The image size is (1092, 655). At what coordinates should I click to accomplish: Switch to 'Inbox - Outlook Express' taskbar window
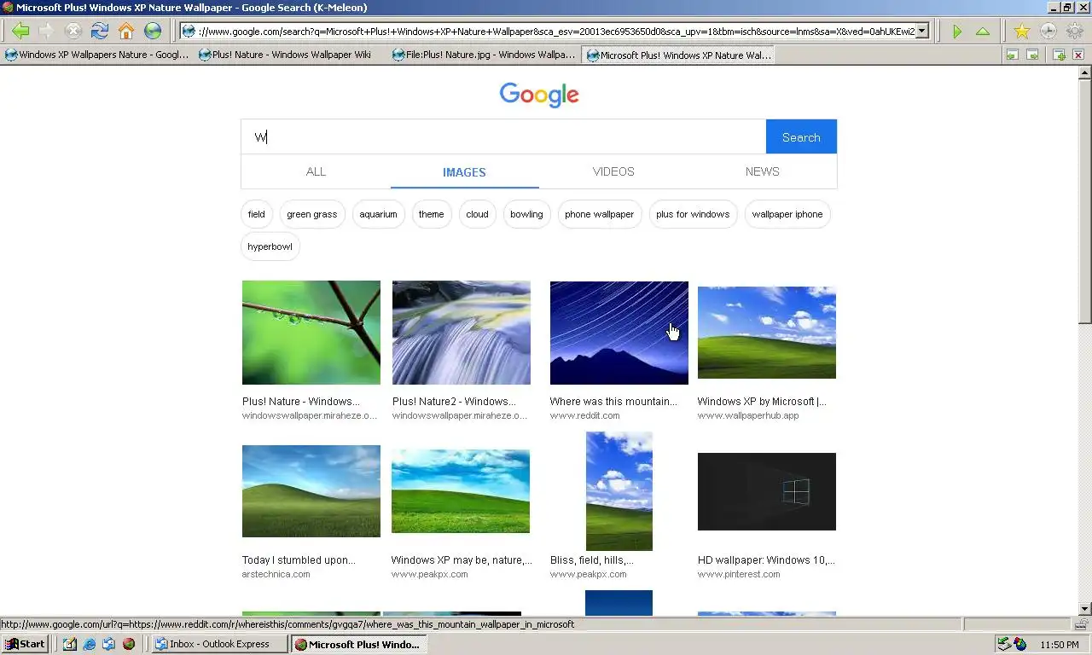coord(219,644)
